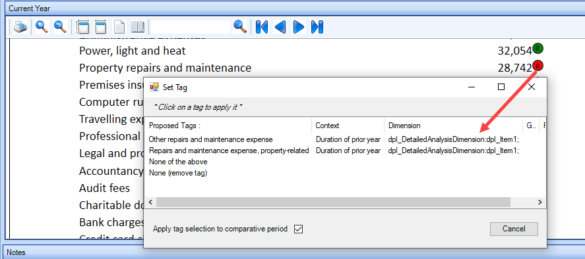The image size is (585, 259).
Task: Click the 'Accountancy' report line
Action: pos(111,171)
